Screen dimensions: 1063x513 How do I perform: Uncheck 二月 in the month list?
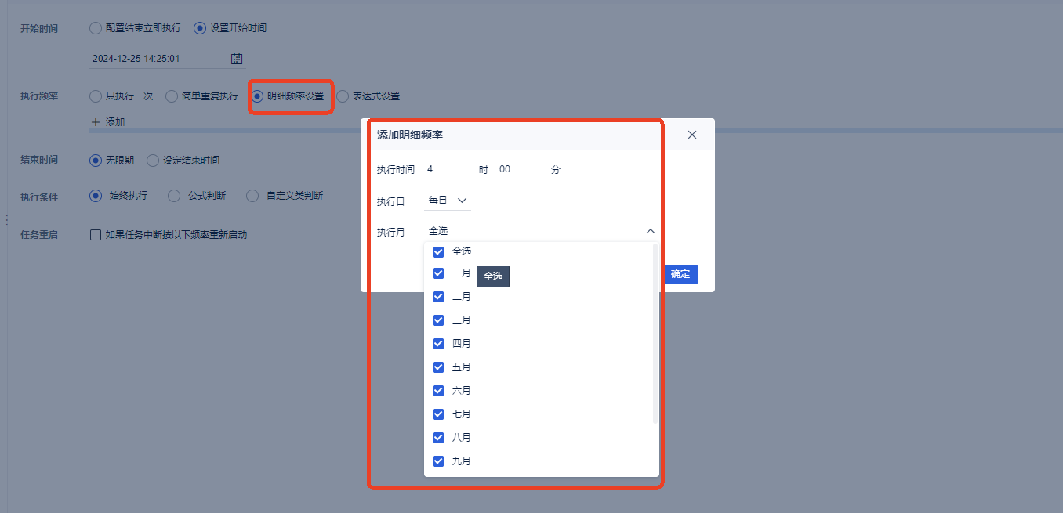tap(438, 297)
